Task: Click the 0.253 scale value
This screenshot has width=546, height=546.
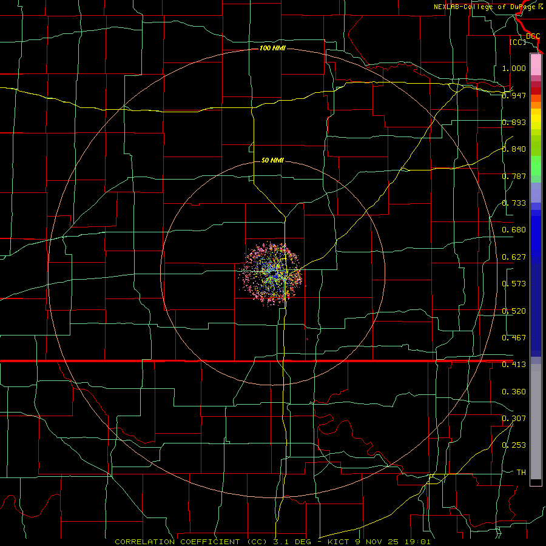Action: 514,445
